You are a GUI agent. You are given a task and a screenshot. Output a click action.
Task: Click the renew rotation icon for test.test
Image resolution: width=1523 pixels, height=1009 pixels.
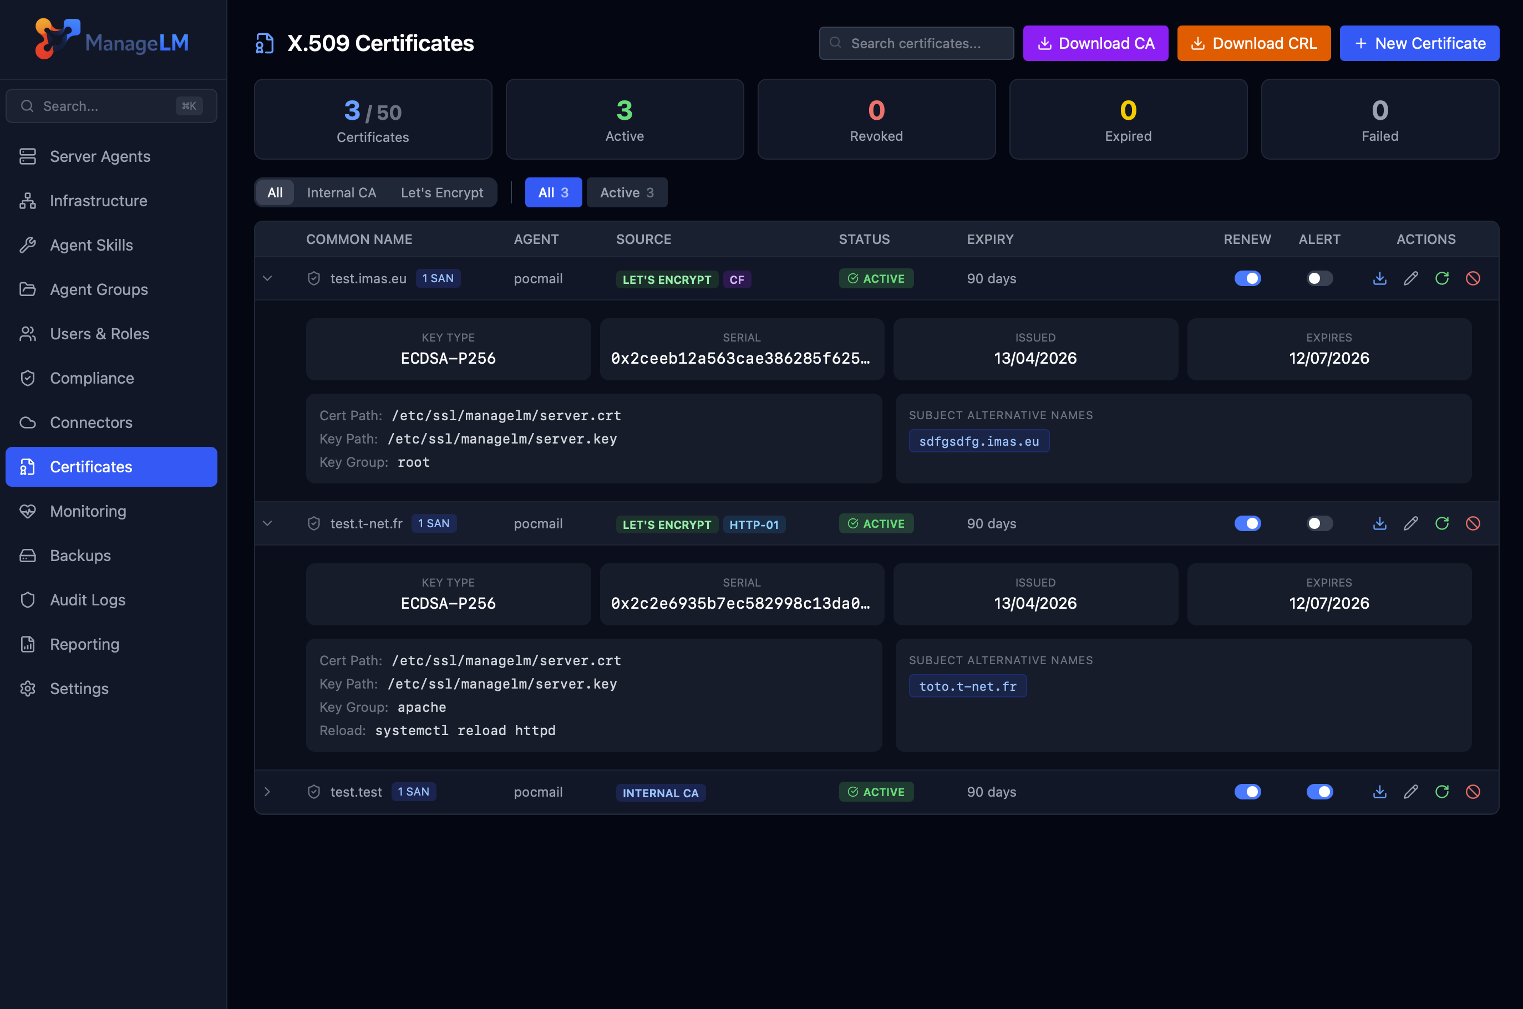[1443, 792]
